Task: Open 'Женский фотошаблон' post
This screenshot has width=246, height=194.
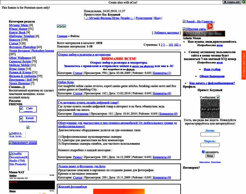Action: 73,187
